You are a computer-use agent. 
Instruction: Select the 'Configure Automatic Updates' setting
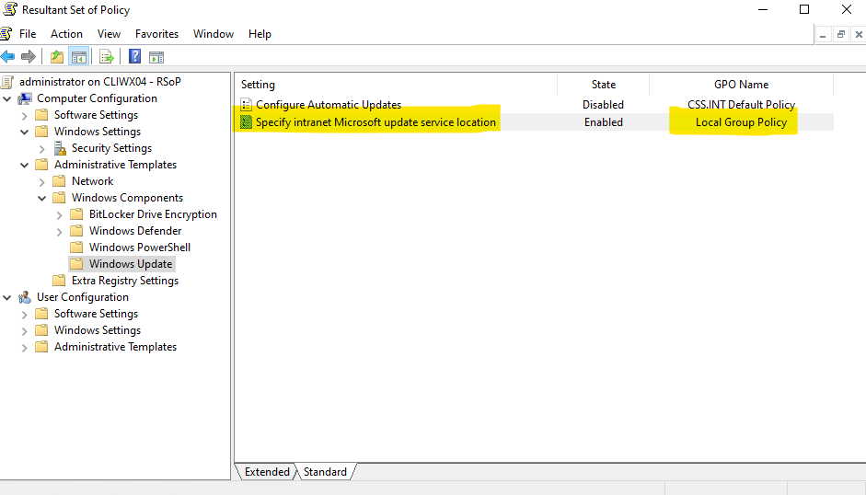[329, 104]
